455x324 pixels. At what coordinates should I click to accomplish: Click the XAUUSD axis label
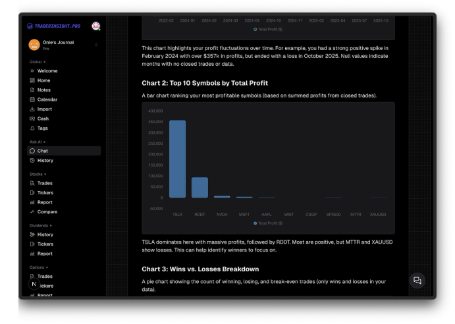tap(378, 215)
